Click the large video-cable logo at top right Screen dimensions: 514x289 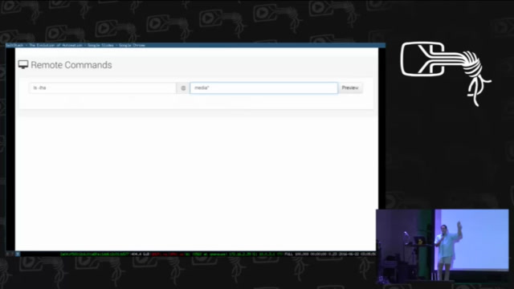pos(445,73)
